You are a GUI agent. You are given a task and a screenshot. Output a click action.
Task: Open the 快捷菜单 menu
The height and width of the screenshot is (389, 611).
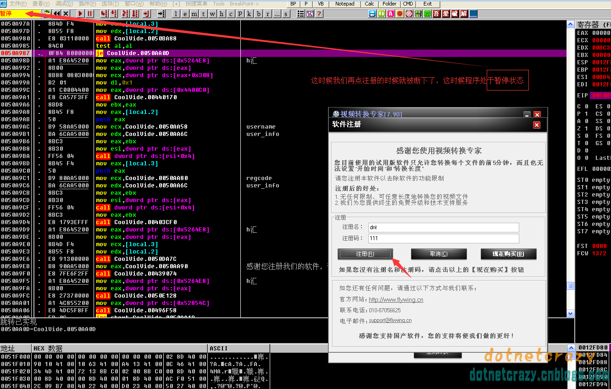coord(196,4)
